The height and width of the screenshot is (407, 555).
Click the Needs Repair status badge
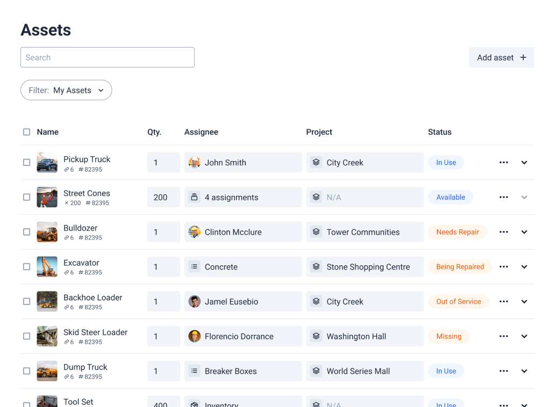(x=457, y=232)
